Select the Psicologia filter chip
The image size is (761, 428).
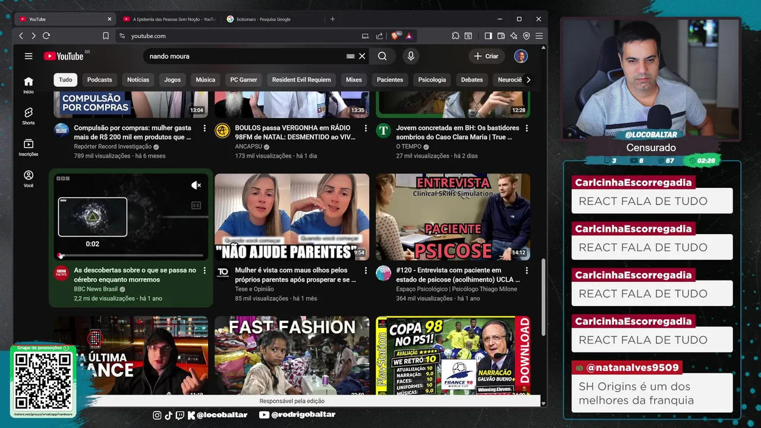pos(432,80)
